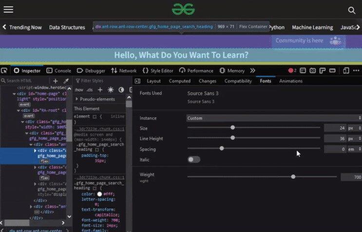Switch to the Console tab
The height and width of the screenshot is (232, 362).
point(58,71)
